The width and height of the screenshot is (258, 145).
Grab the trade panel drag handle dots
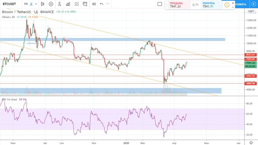coord(167,5)
